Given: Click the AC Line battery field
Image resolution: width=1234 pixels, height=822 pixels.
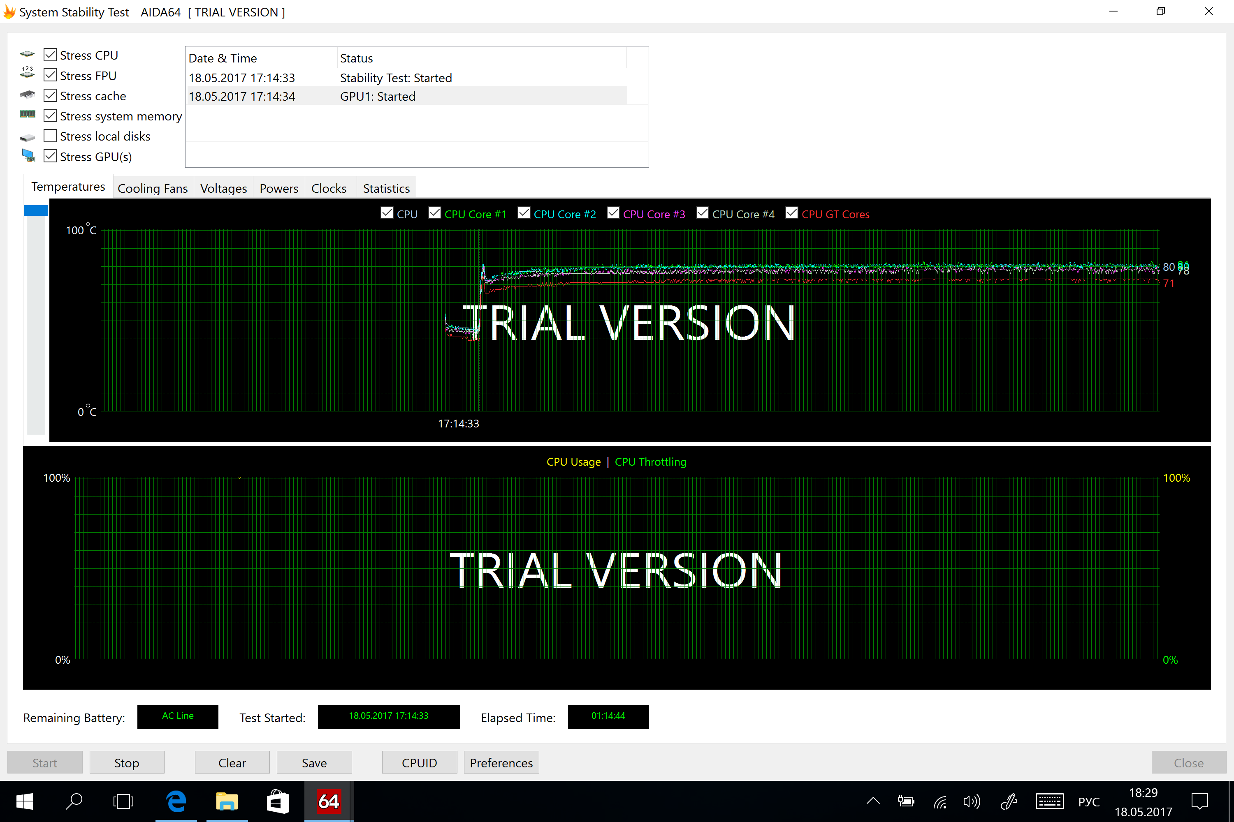Looking at the screenshot, I should click(x=178, y=716).
